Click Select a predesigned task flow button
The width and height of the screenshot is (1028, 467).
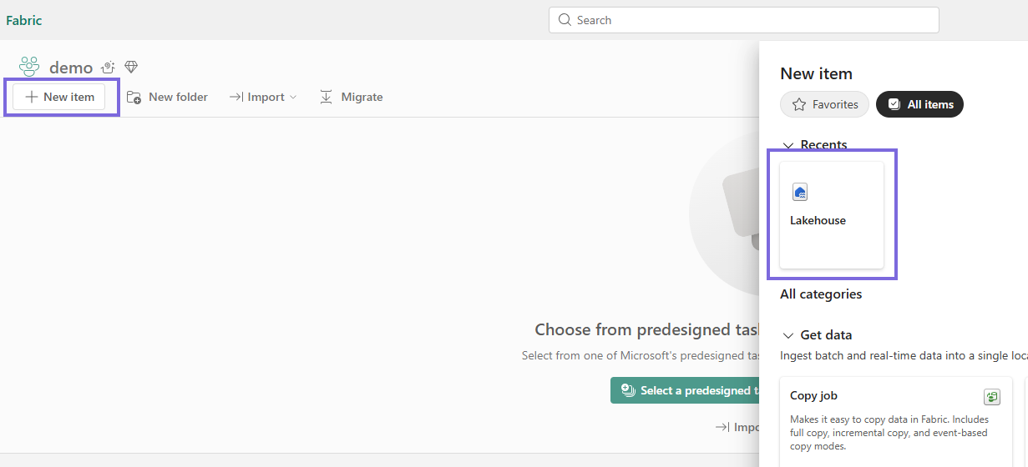tap(685, 390)
